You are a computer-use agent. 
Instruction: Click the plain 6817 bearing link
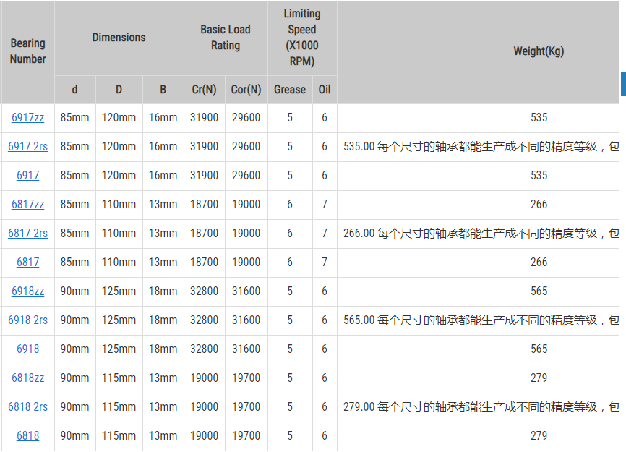(x=27, y=263)
